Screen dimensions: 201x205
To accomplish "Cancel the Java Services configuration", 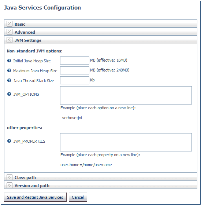I will (x=78, y=197).
